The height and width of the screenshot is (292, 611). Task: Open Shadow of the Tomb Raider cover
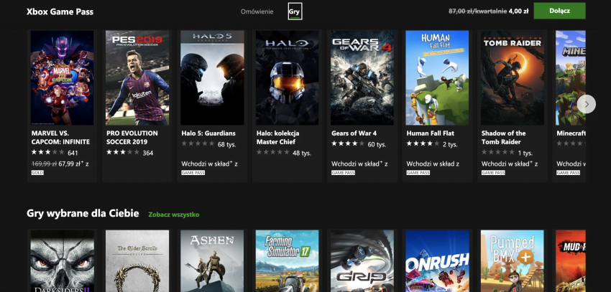512,77
